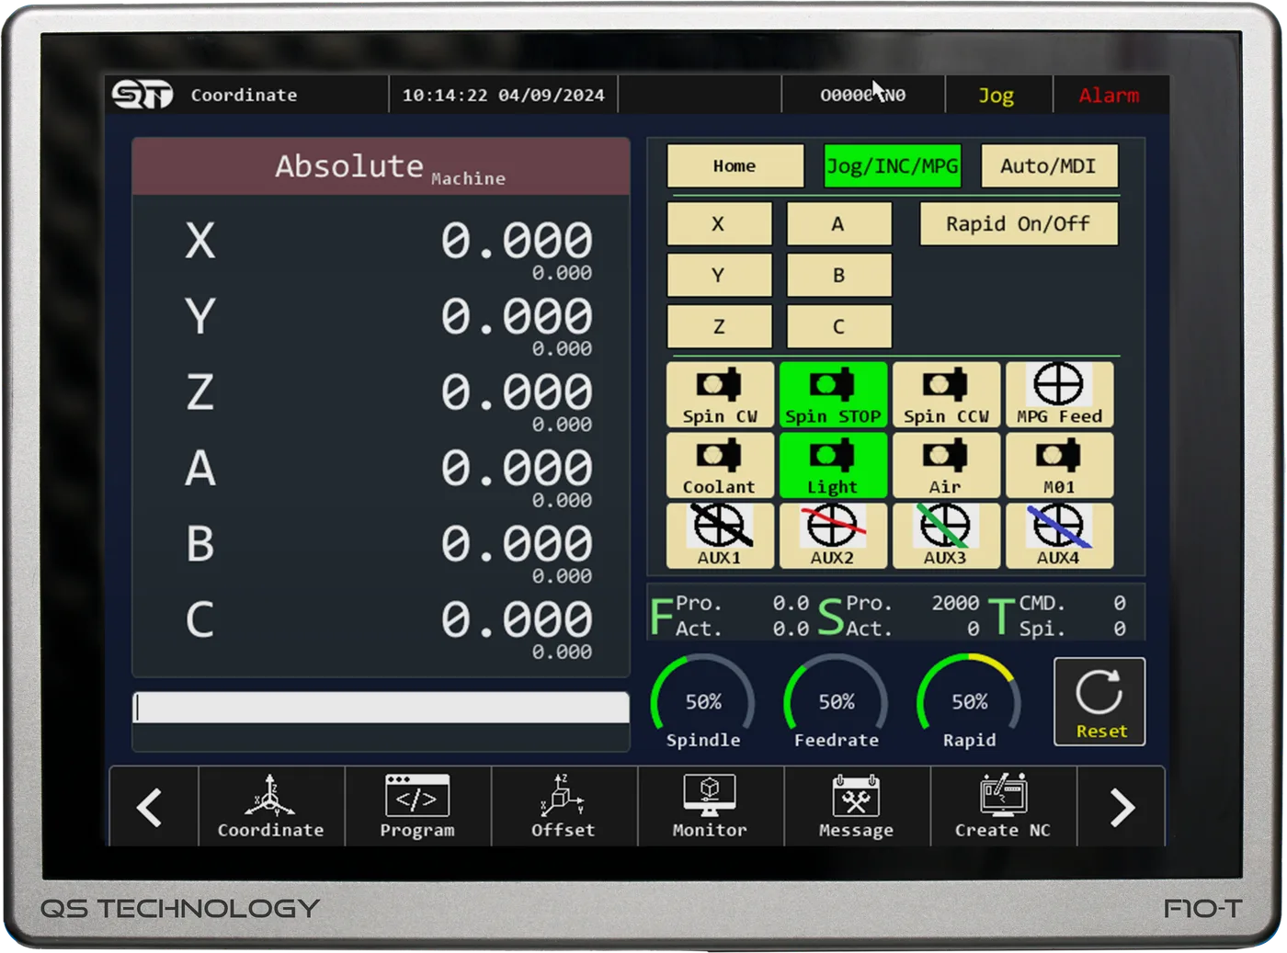Open the Program page

pos(417,806)
